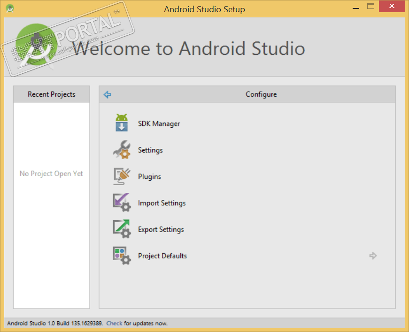The height and width of the screenshot is (332, 409).
Task: Click the No Project Open Yet text
Action: coord(51,174)
